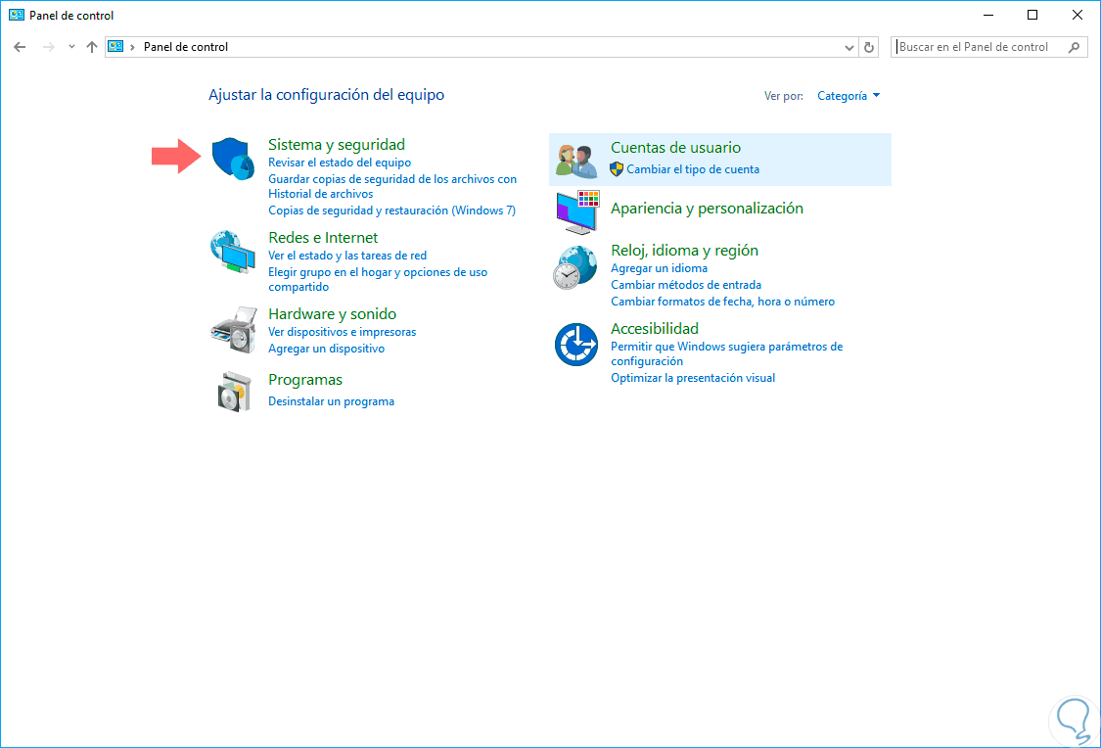Viewport: 1101px width, 748px height.
Task: Click the Control Panel icon in the address bar
Action: pyautogui.click(x=115, y=46)
